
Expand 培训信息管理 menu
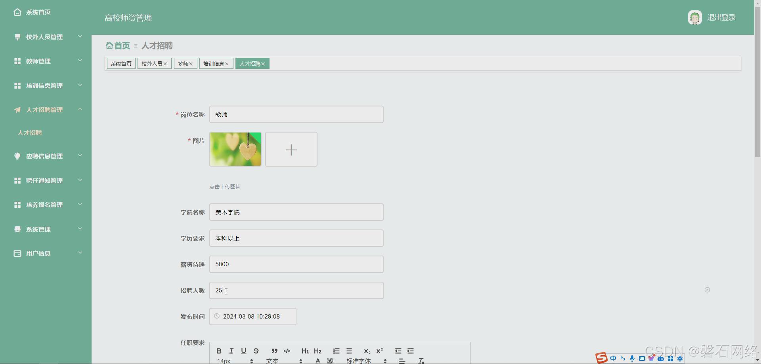[46, 85]
